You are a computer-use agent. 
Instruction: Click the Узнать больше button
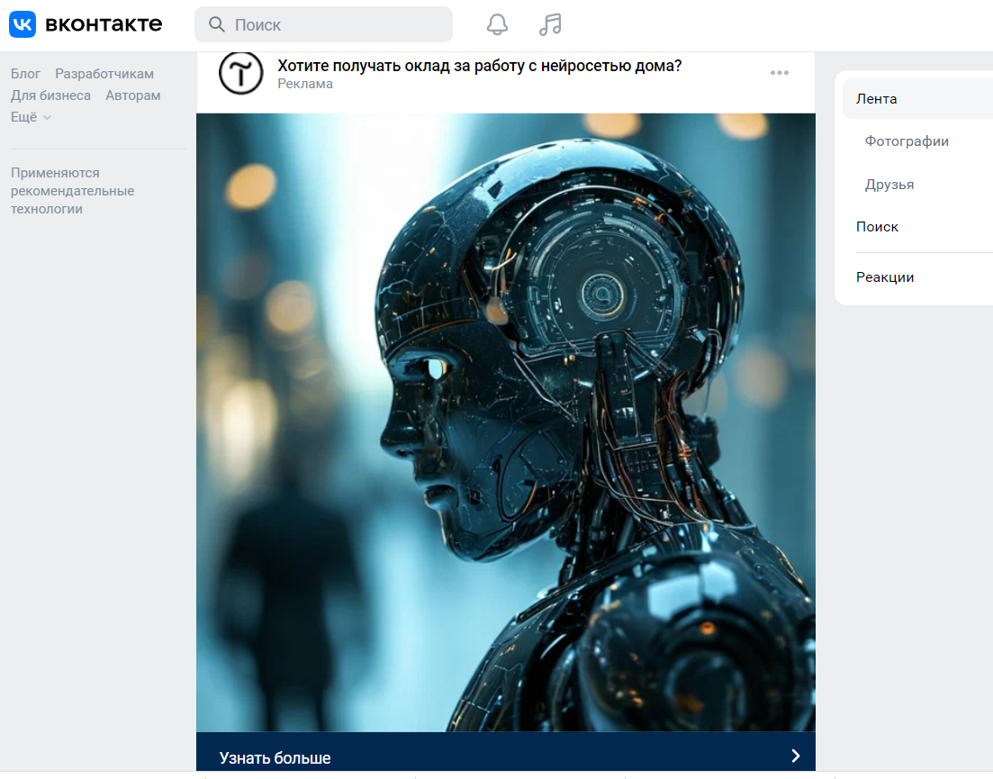pos(505,754)
